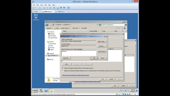Viewport: 170px width, 96px height.
Task: Click the Object Types button
Action: (x=101, y=42)
